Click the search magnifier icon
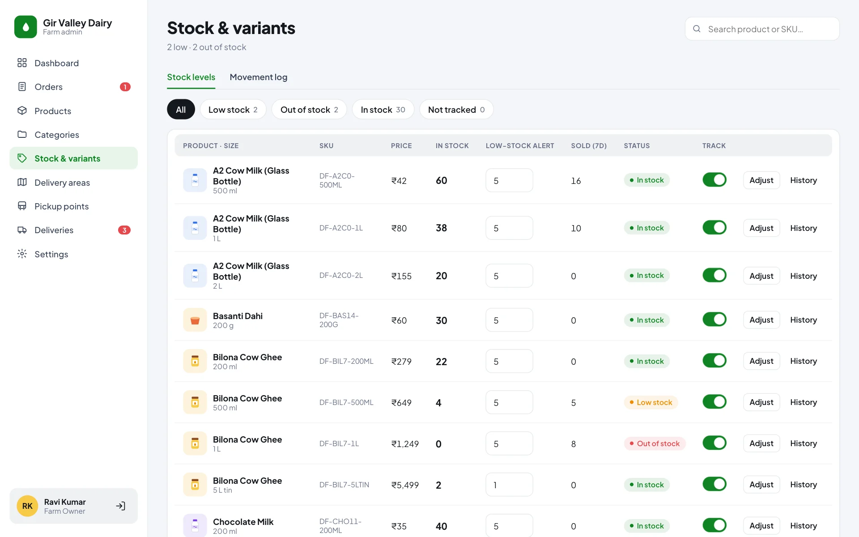Image resolution: width=859 pixels, height=537 pixels. tap(697, 29)
